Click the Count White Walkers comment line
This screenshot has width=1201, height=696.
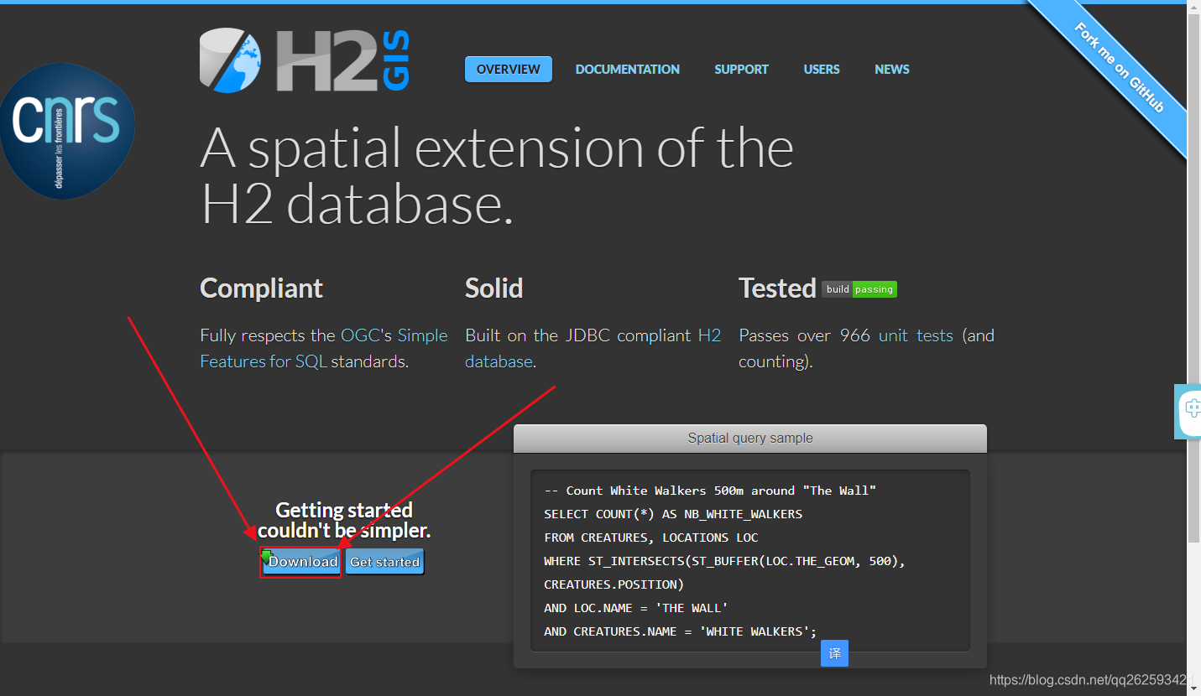point(710,491)
